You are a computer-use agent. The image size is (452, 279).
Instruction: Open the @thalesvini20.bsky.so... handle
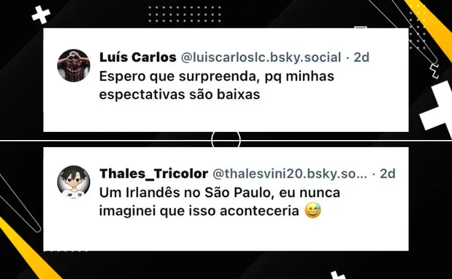click(290, 174)
